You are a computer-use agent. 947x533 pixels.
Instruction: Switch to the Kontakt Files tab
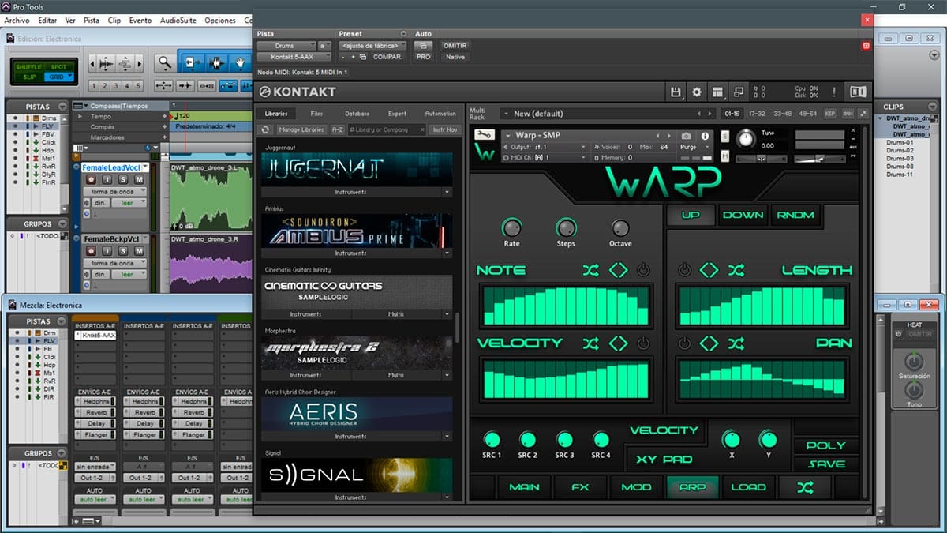(316, 114)
